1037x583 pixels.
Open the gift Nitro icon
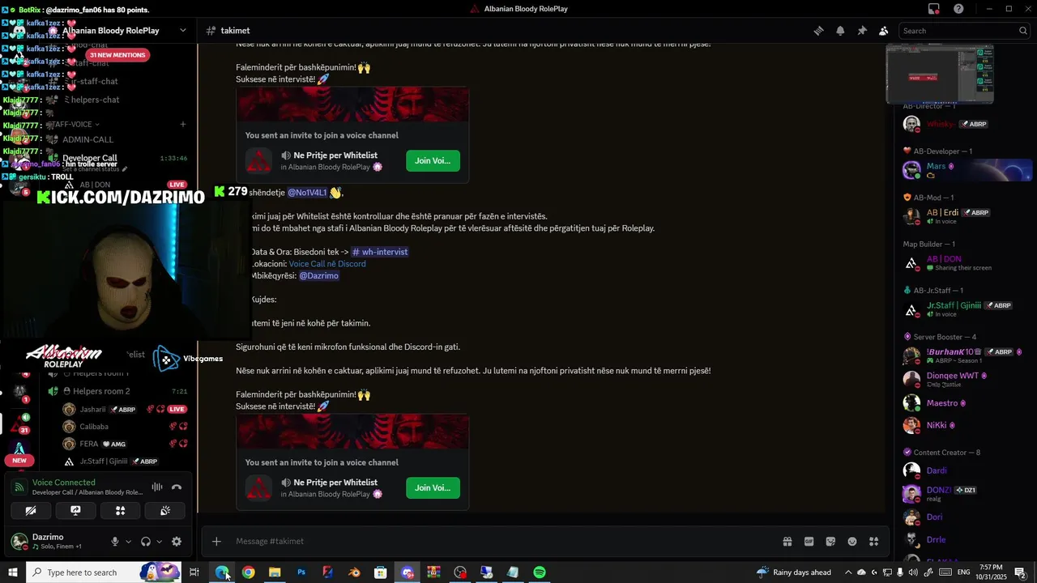[787, 541]
